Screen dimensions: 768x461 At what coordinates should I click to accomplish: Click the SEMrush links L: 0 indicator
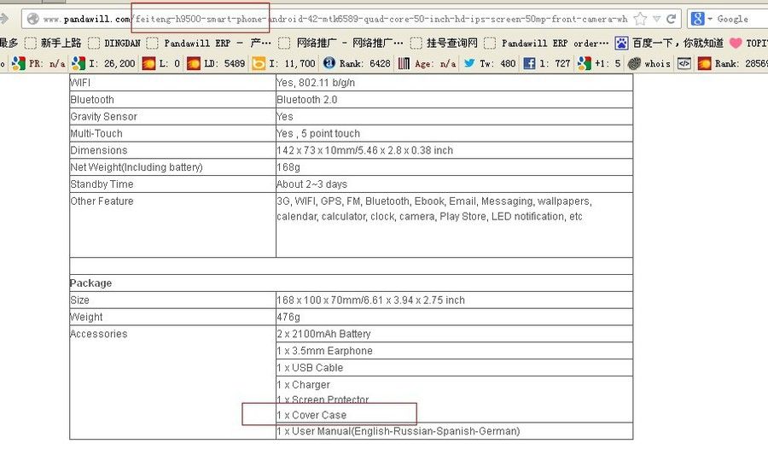coord(160,63)
